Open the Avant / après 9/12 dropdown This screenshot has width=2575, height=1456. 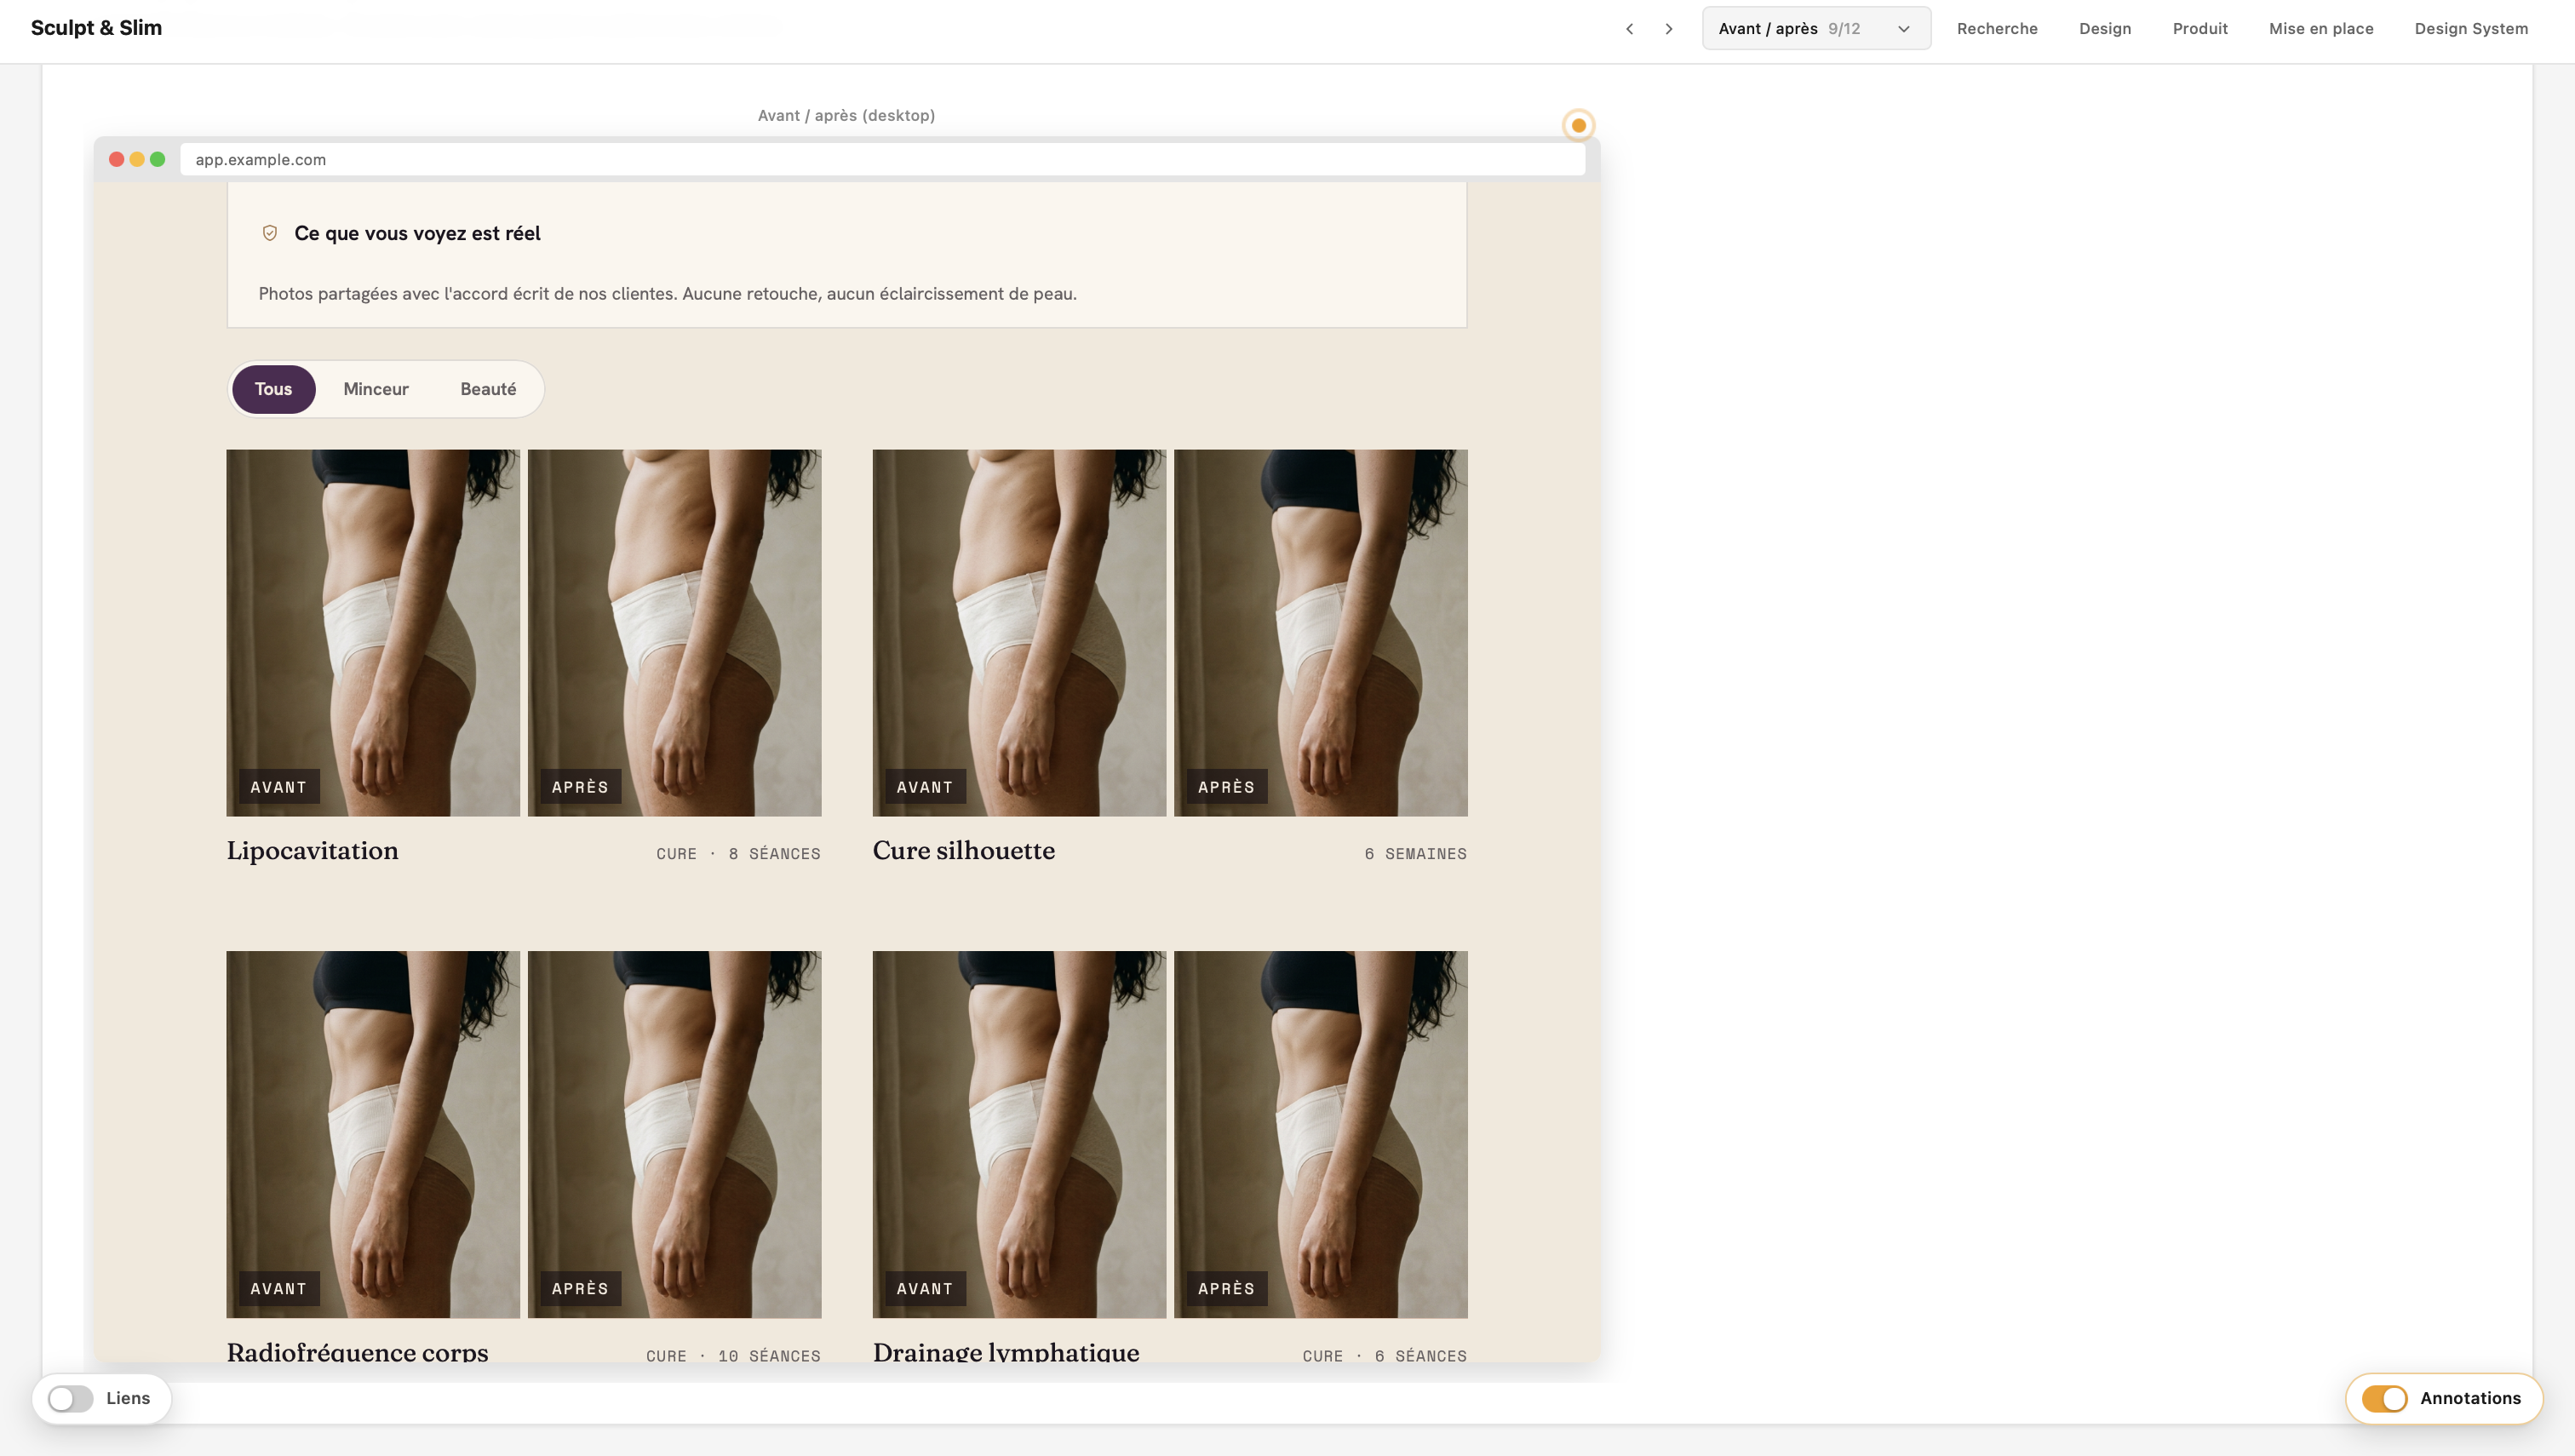[1816, 29]
